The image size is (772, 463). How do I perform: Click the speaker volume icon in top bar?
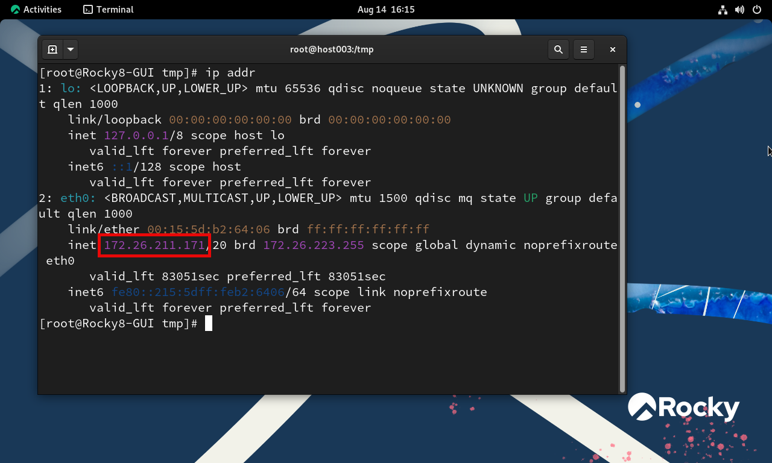click(x=739, y=9)
